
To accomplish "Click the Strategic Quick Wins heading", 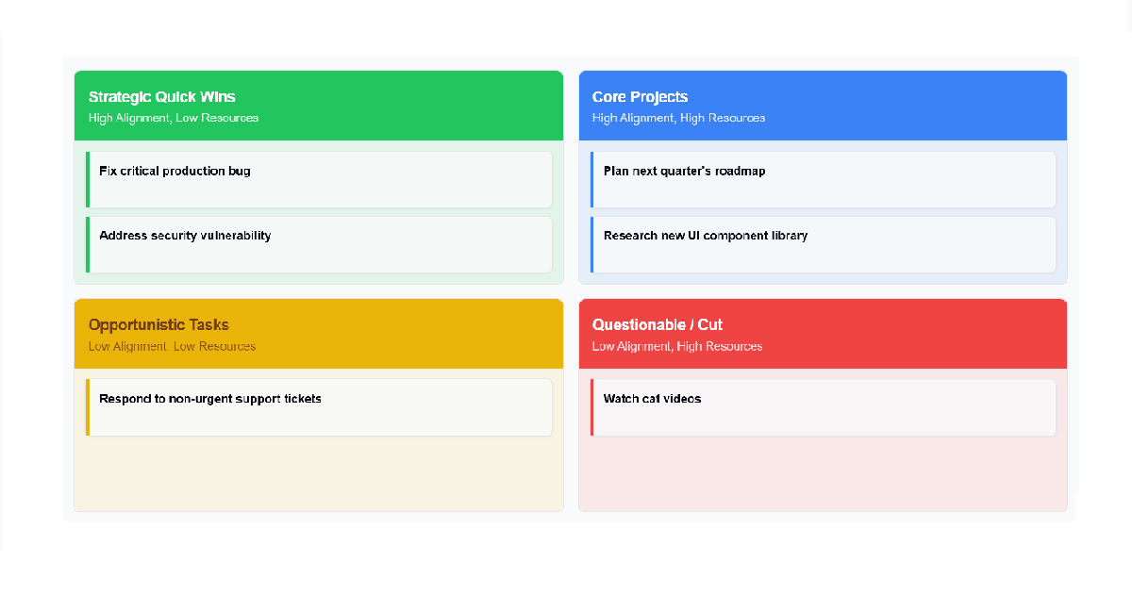I will pos(162,97).
